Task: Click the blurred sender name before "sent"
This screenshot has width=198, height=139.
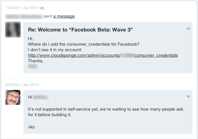Action: pos(24,16)
